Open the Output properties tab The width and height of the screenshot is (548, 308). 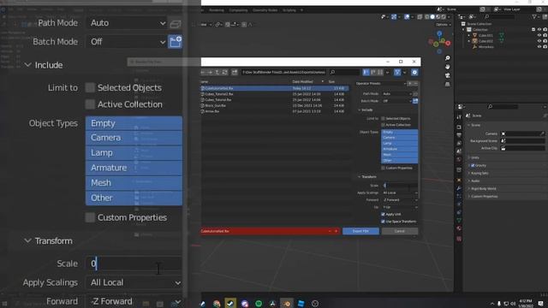click(459, 135)
